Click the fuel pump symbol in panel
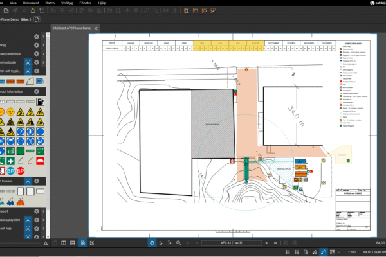Image resolution: width=386 pixels, height=257 pixels. 40,102
